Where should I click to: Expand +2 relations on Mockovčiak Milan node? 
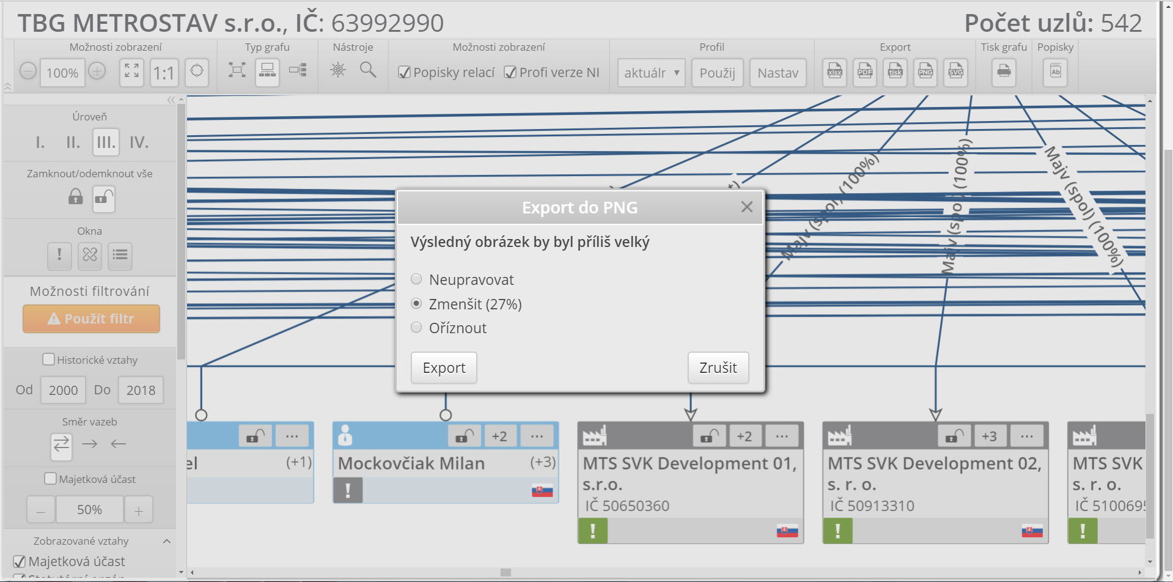(x=500, y=436)
